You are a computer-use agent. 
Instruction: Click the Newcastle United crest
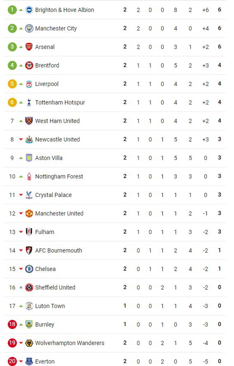(x=29, y=140)
